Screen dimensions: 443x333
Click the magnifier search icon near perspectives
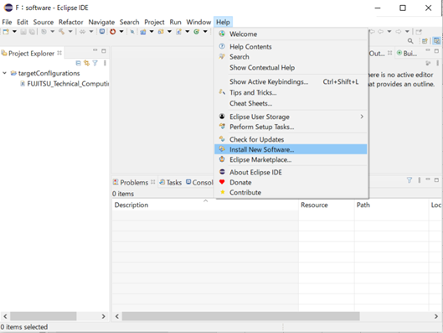tap(410, 41)
